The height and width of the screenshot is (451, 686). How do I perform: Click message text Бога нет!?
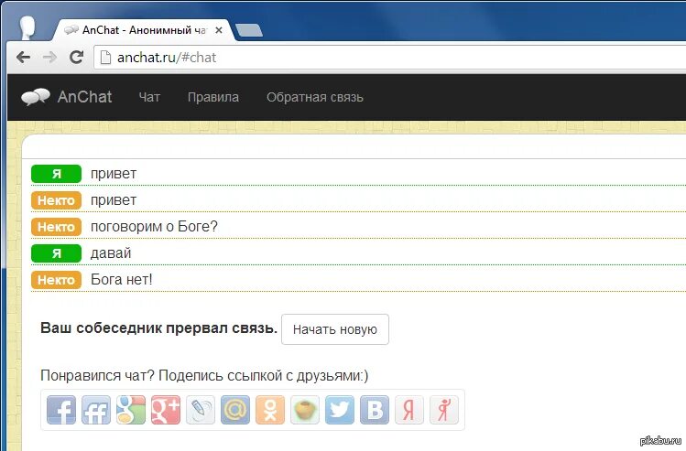coord(122,279)
